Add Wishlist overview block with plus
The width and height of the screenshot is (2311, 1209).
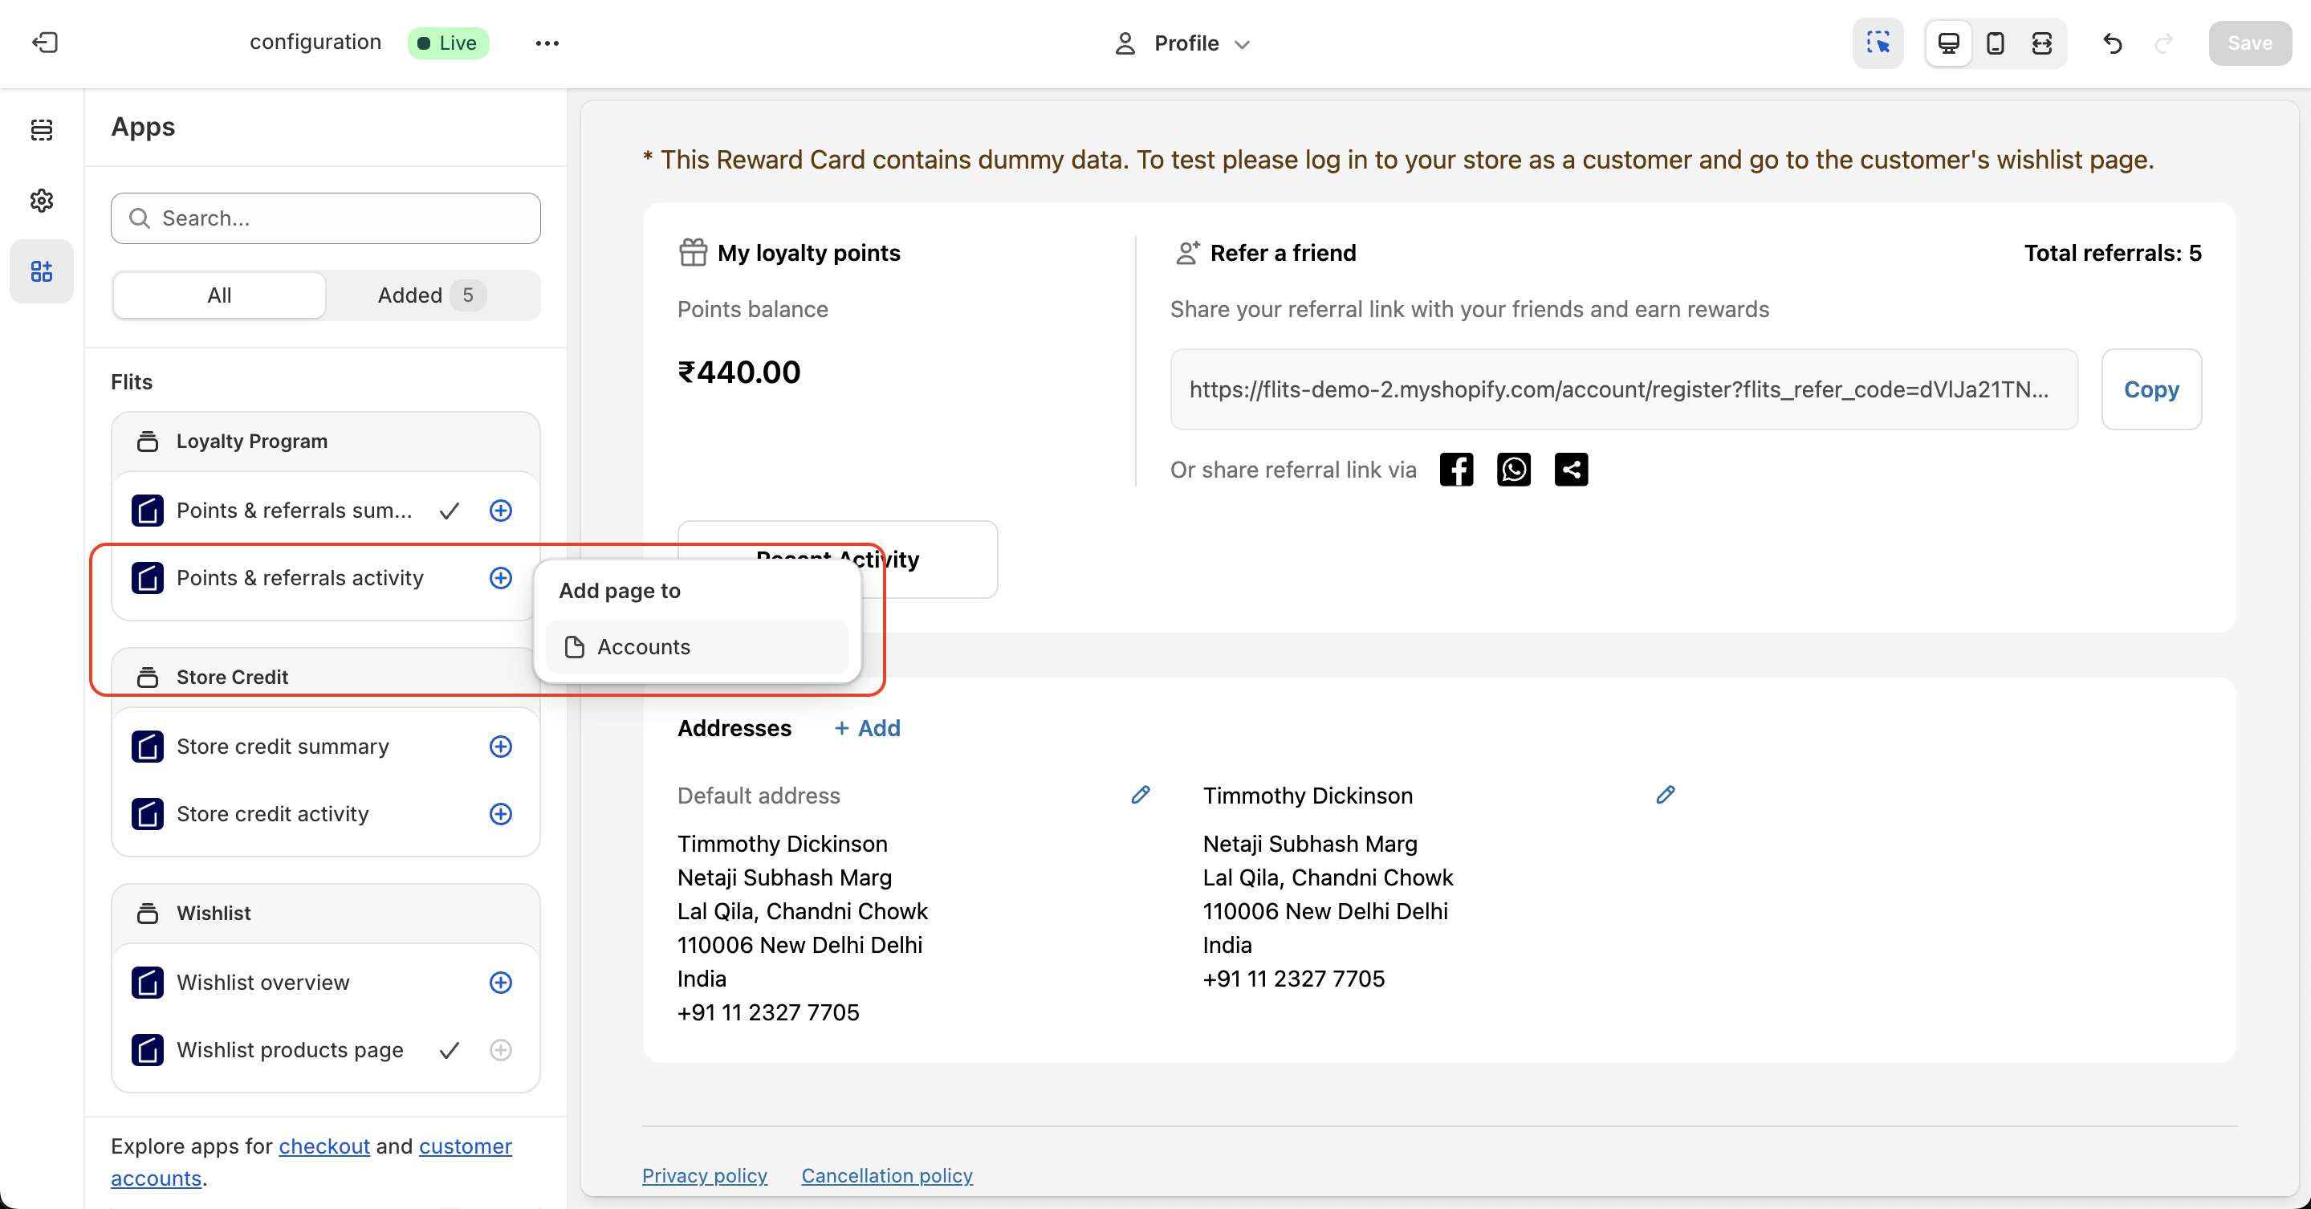point(501,982)
